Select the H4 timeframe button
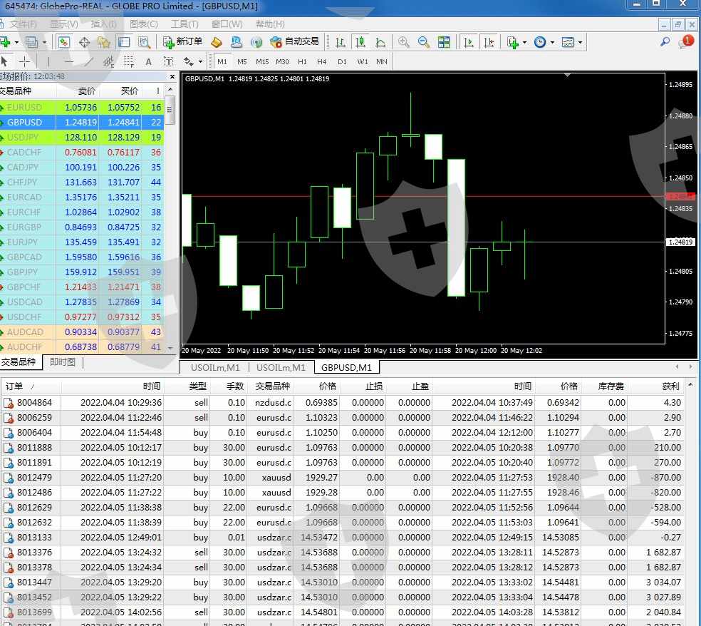 (322, 61)
